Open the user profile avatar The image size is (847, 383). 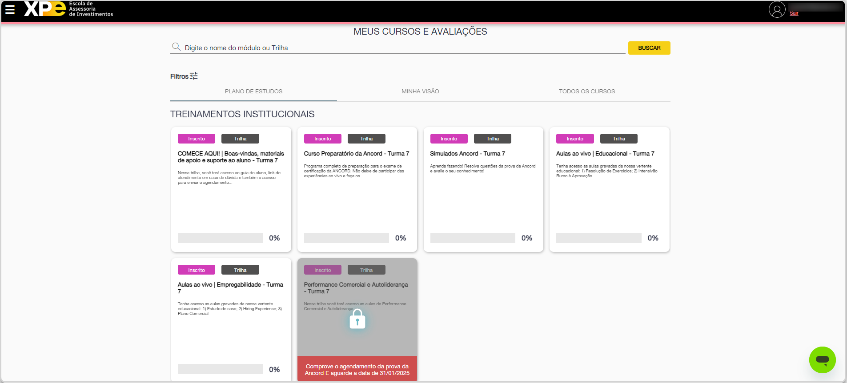click(777, 9)
